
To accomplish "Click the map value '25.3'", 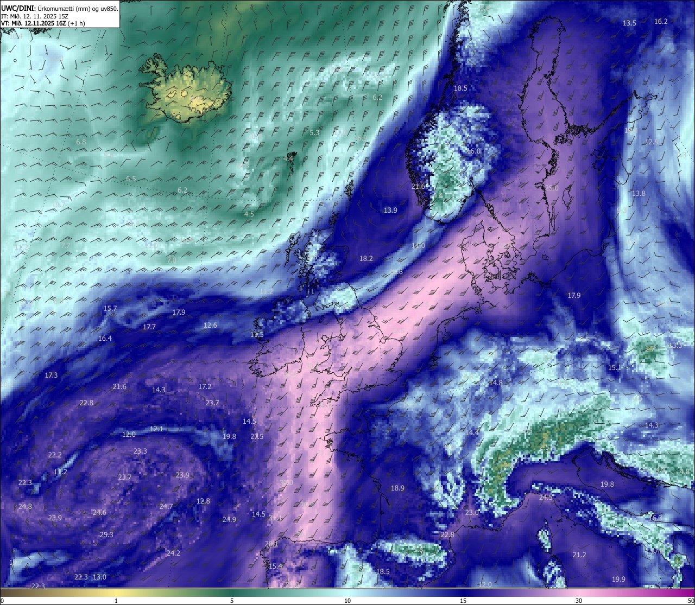I will click(106, 535).
